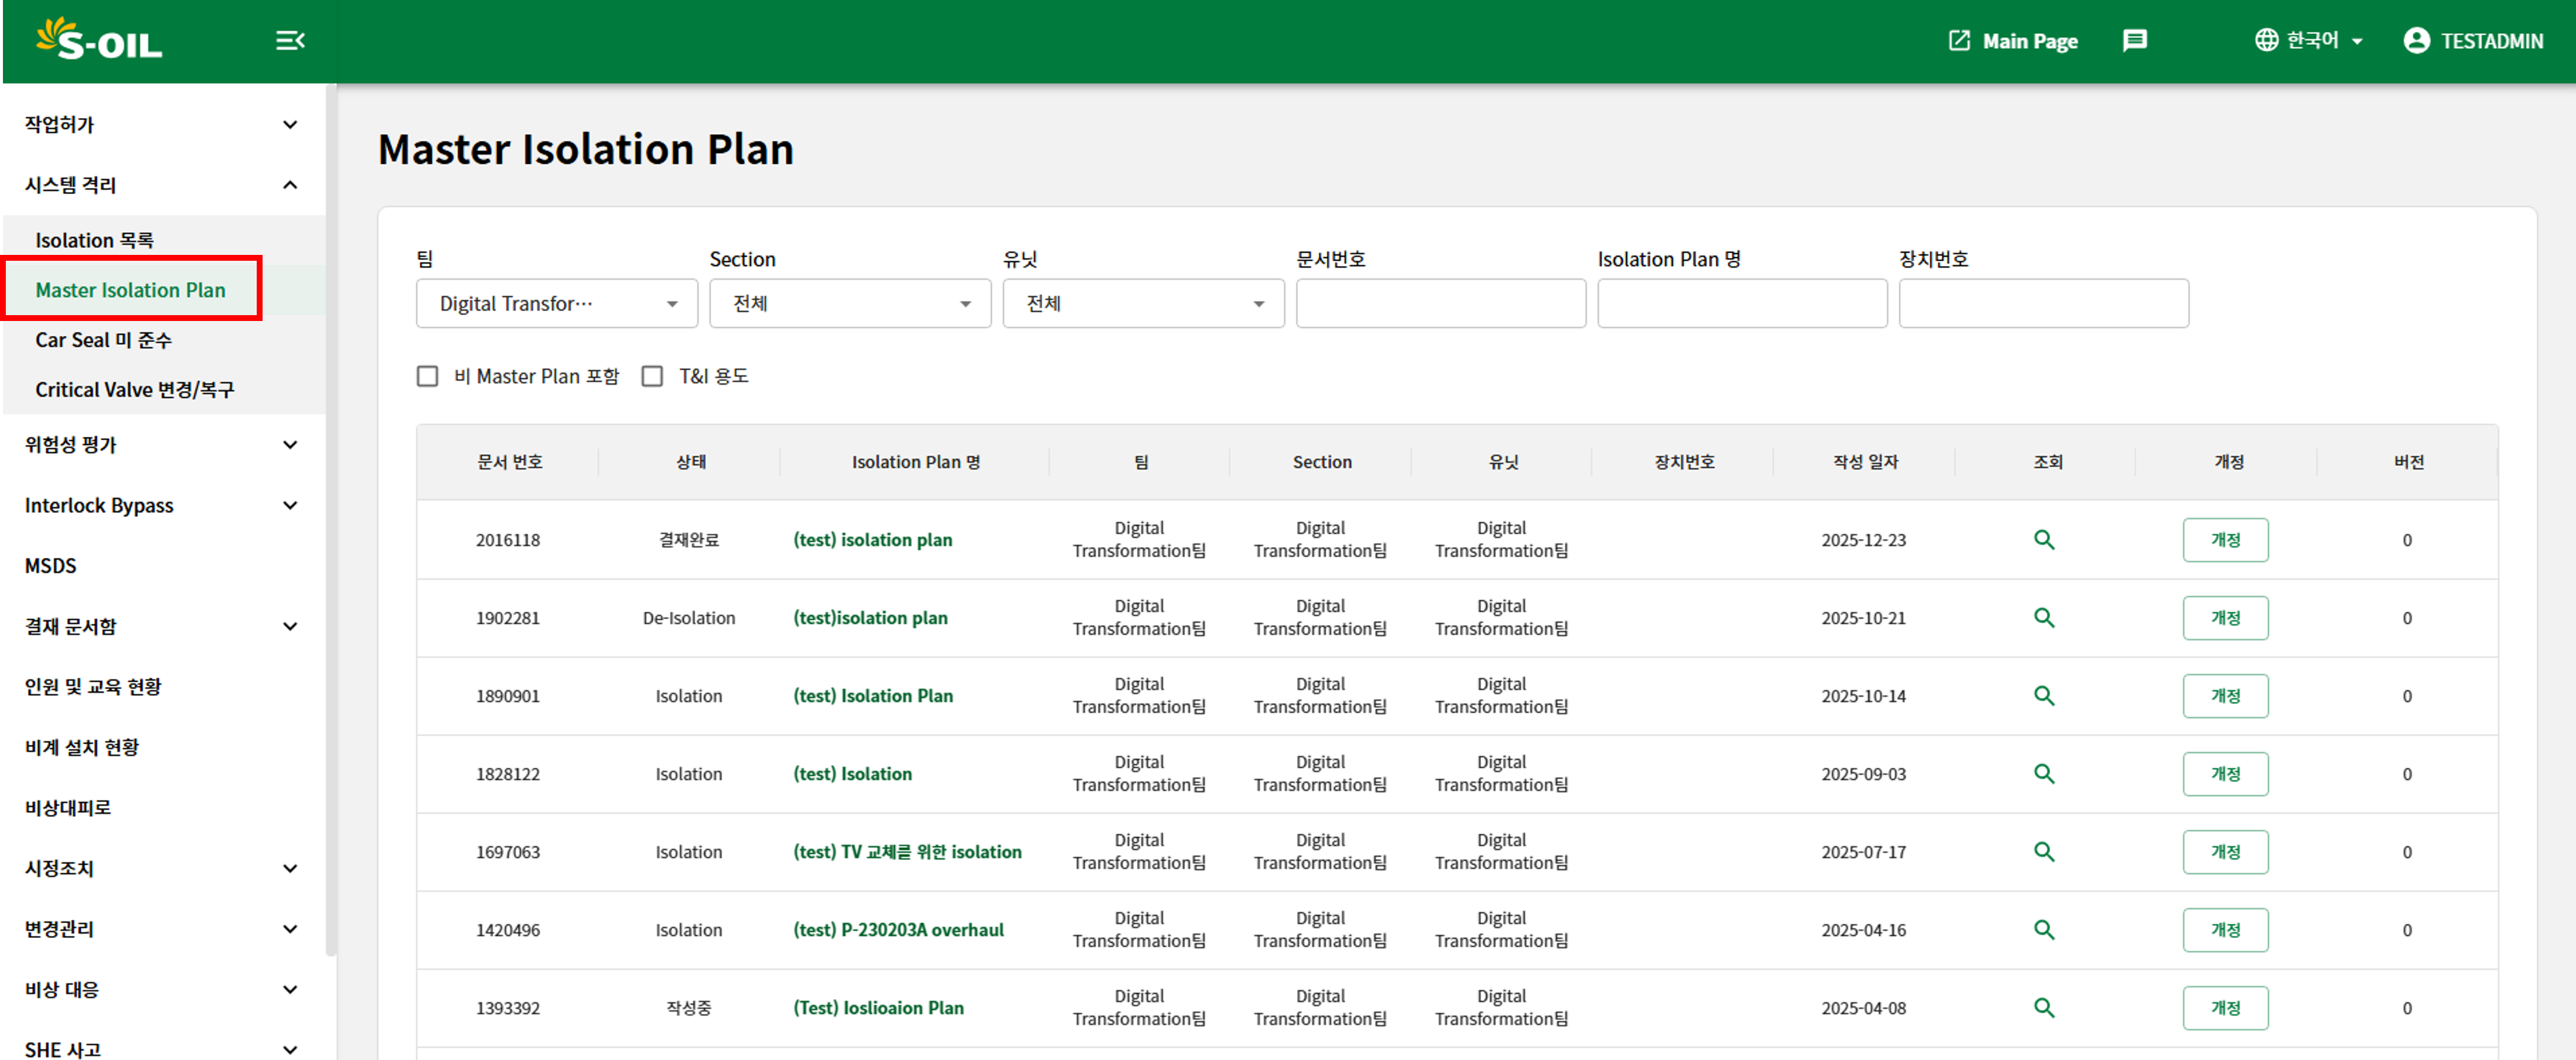
Task: Click the search icon for document 1697063
Action: point(2044,852)
